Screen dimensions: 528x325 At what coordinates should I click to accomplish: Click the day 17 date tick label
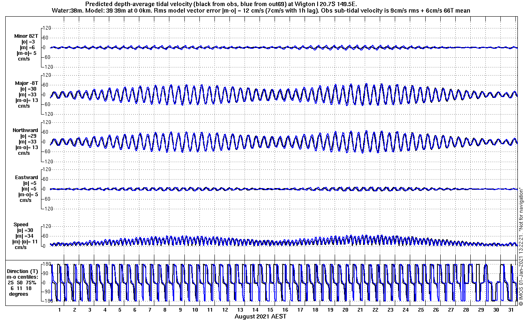tap(300, 310)
